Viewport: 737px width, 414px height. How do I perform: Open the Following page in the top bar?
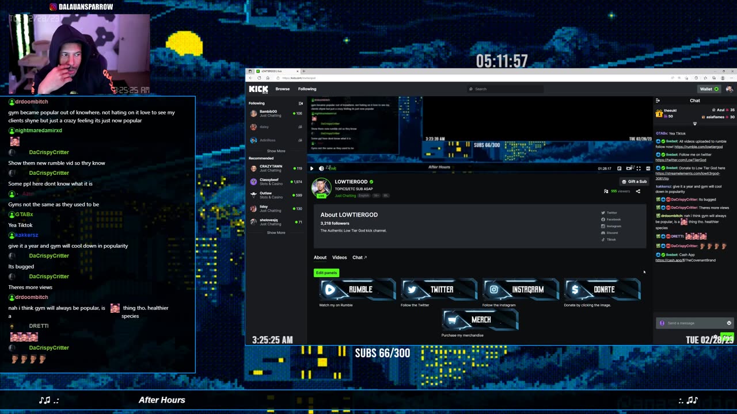coord(307,89)
